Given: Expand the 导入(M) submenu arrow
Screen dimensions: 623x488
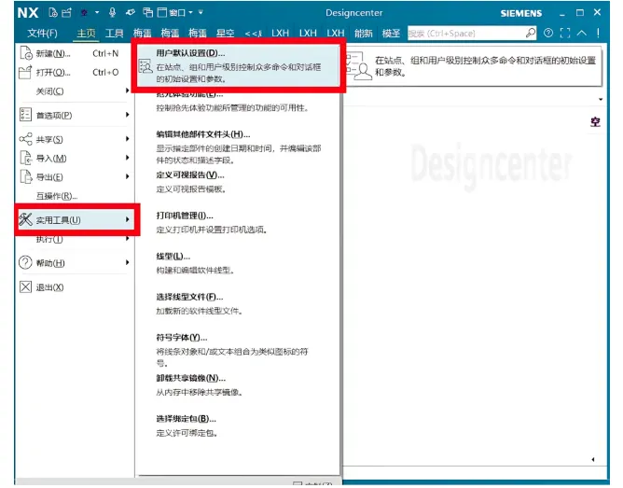Looking at the screenshot, I should [127, 158].
